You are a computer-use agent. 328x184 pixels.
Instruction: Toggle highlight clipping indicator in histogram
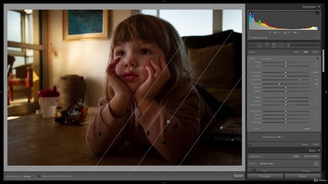(317, 13)
